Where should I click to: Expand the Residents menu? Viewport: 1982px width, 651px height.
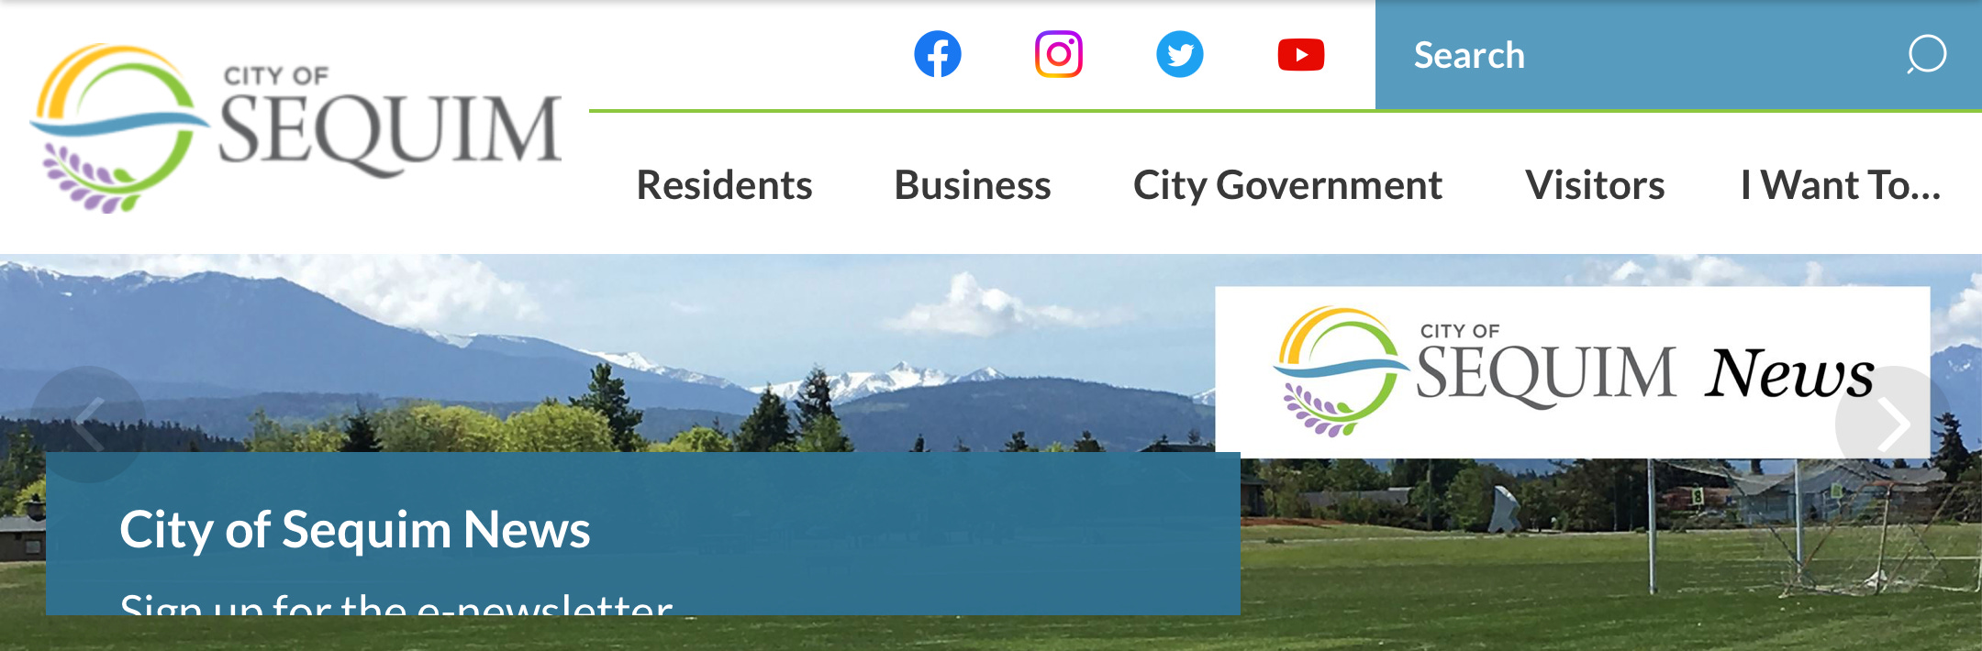click(725, 185)
